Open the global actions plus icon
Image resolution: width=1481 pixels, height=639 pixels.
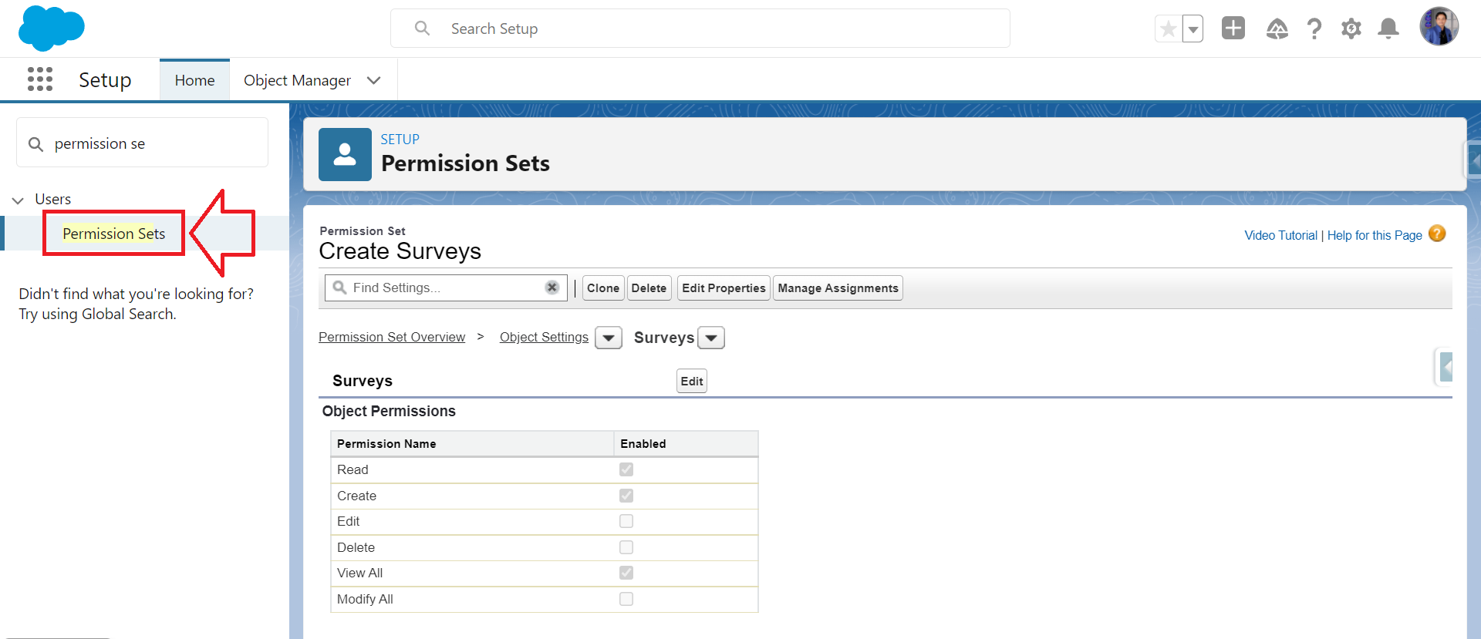(x=1233, y=29)
